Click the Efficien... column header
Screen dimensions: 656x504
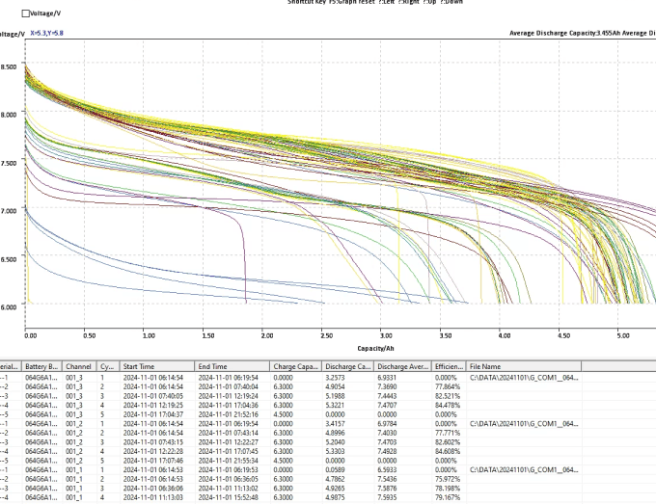(x=449, y=366)
